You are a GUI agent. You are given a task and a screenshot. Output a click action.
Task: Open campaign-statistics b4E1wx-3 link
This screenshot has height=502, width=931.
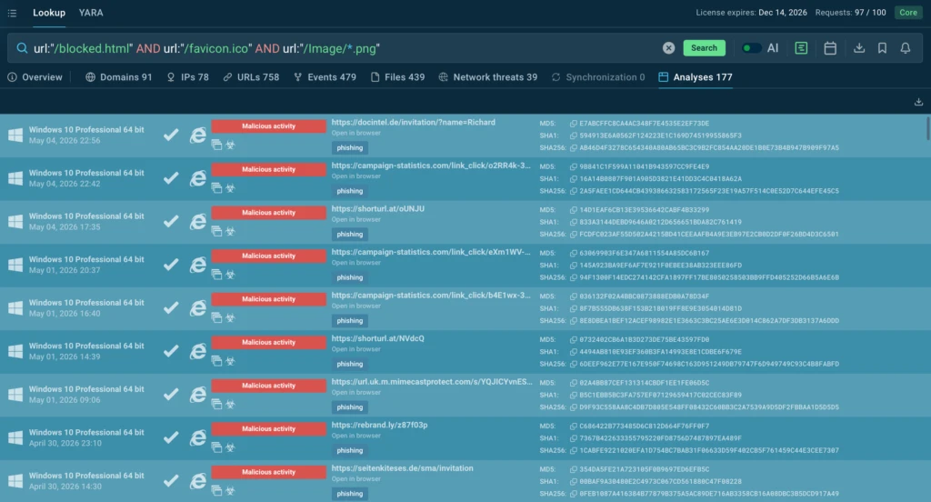[x=431, y=296]
